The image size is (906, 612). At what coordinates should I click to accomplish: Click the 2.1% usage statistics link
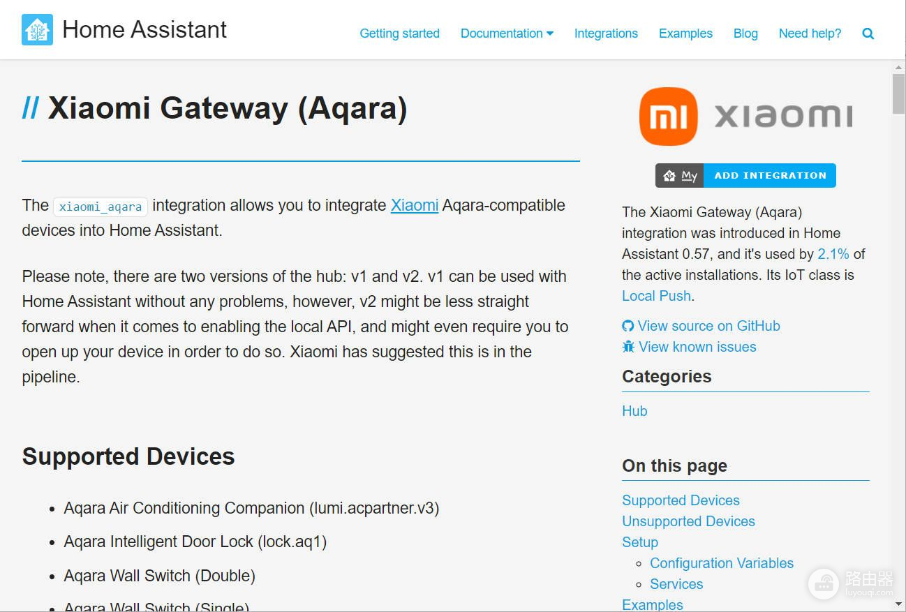click(x=833, y=254)
